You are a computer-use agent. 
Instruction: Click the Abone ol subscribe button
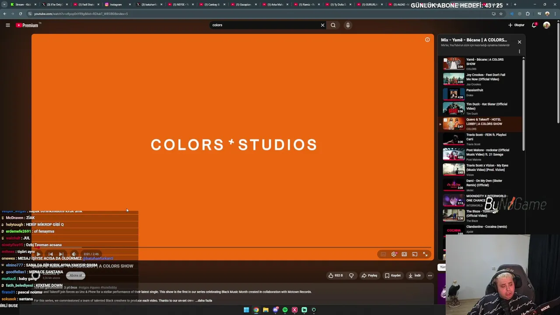pos(76,276)
